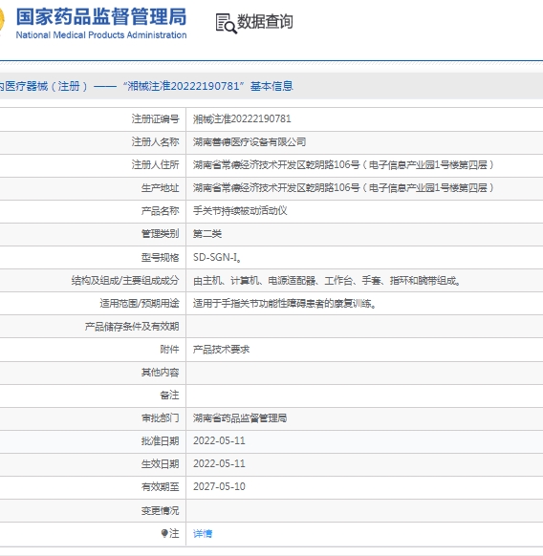Click the 注册证编号 row label
Image resolution: width=543 pixels, height=556 pixels.
pyautogui.click(x=156, y=118)
